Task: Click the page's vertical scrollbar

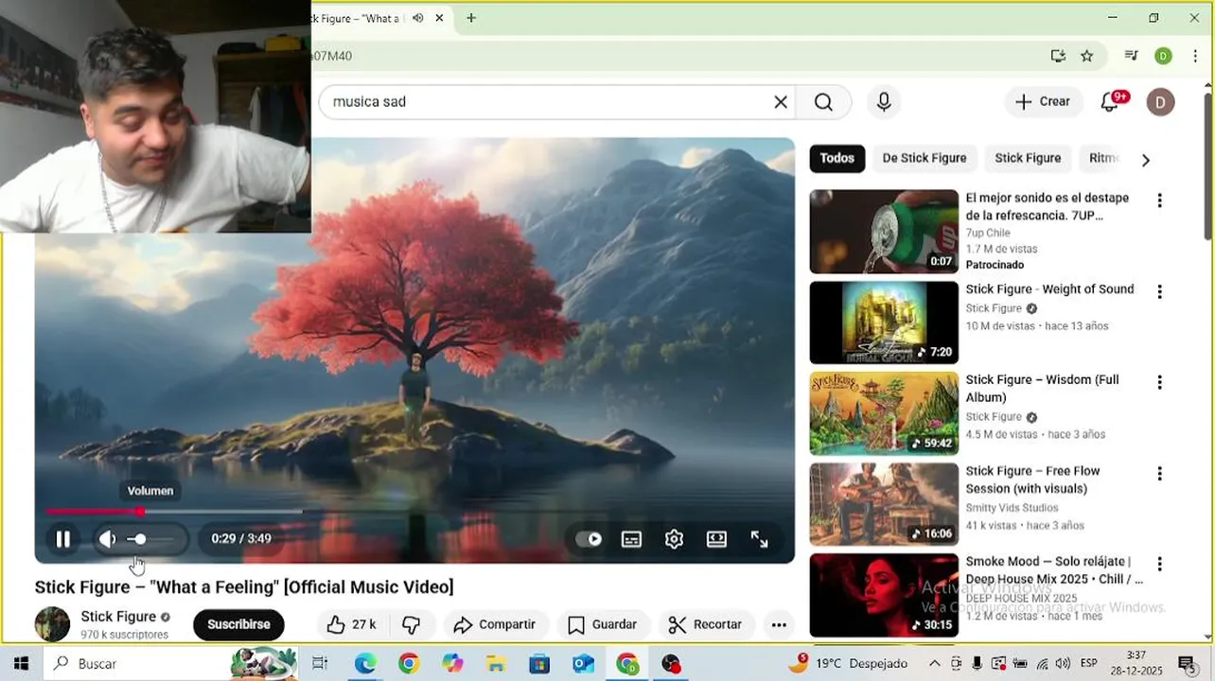Action: click(x=1208, y=166)
